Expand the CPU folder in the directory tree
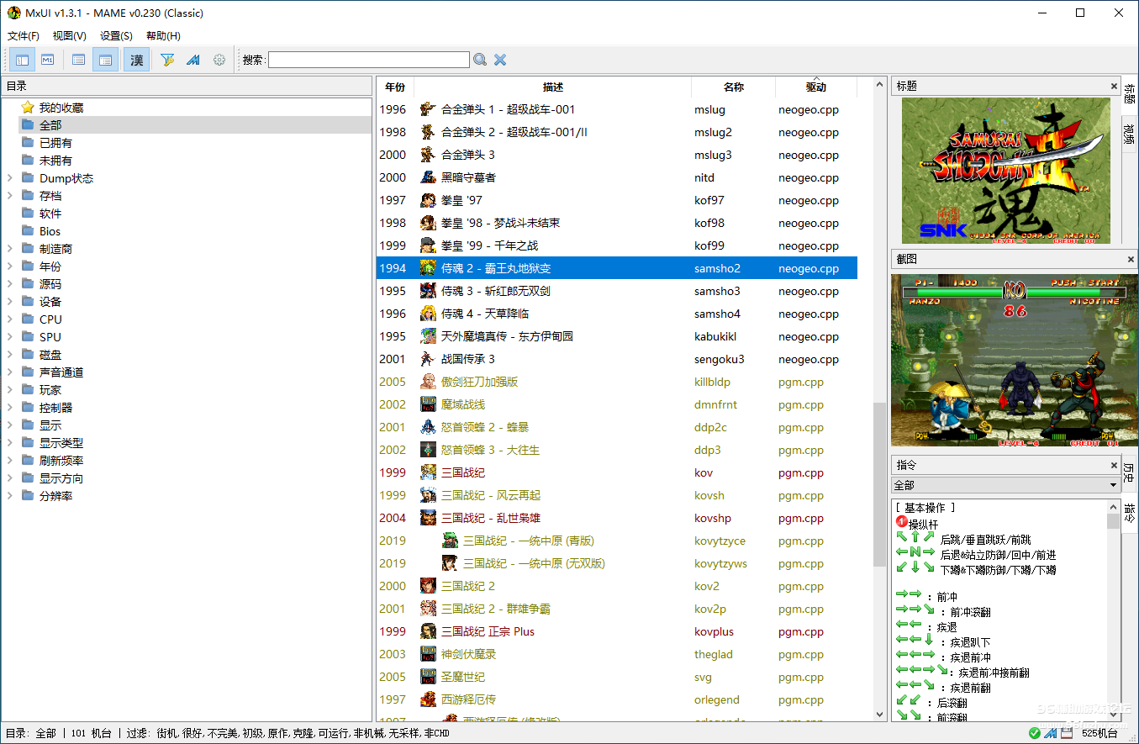 (8, 319)
